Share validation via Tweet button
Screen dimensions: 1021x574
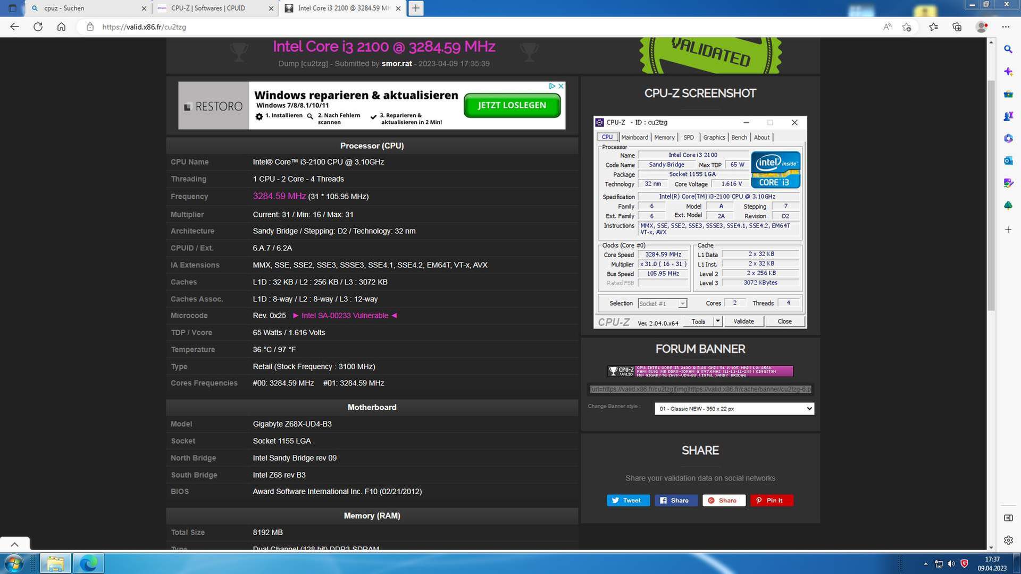coord(628,500)
